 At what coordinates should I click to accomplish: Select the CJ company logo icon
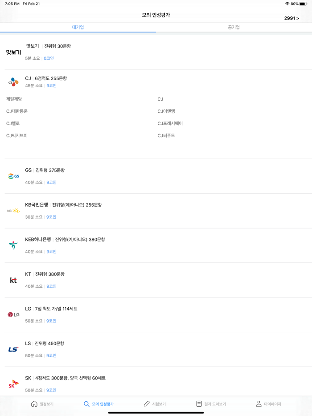pos(13,82)
